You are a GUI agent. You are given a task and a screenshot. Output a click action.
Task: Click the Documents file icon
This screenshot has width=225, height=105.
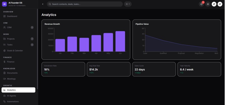pyautogui.click(x=4, y=73)
